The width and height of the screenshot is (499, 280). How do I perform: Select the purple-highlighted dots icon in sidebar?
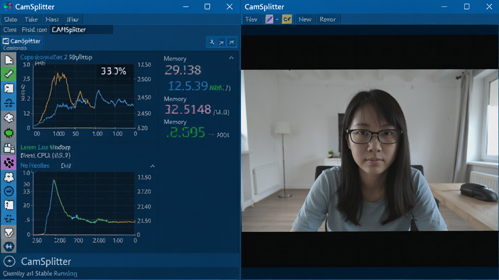pos(9,162)
